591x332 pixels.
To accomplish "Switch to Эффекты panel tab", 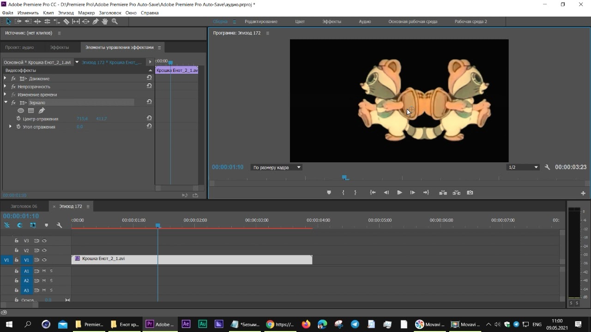I will click(60, 47).
